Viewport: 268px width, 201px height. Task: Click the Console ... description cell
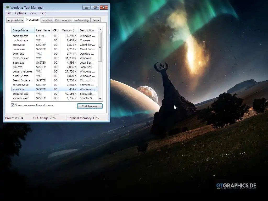[87, 40]
